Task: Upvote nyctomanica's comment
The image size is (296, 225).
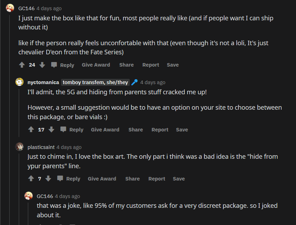Action: (x=31, y=130)
